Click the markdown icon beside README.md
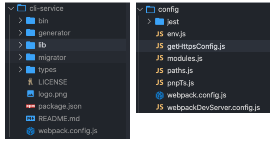The image size is (274, 142). pos(30,118)
